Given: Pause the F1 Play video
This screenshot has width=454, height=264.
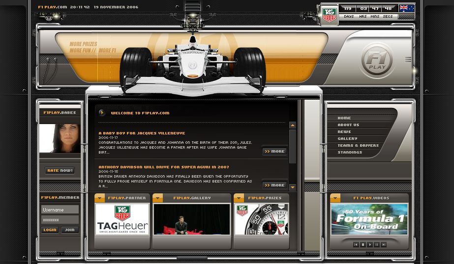Looking at the screenshot, I should 377,245.
